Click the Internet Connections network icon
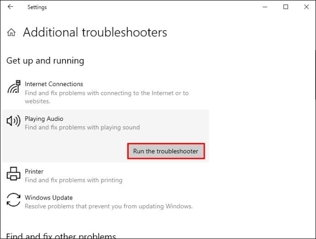This screenshot has height=239, width=316. coord(14,87)
